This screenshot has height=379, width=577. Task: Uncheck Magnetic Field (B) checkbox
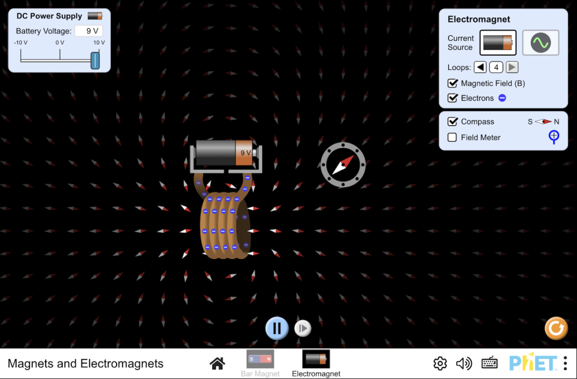[453, 83]
